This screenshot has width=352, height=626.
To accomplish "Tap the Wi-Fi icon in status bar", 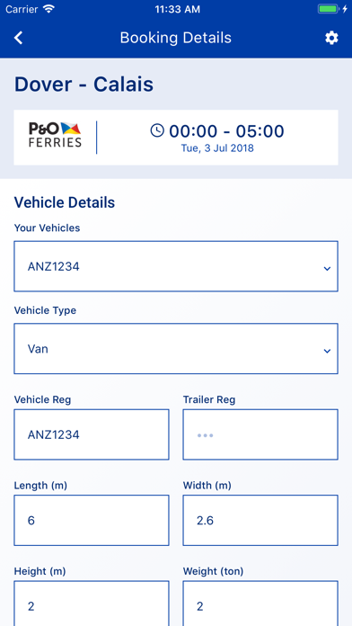I will (49, 9).
